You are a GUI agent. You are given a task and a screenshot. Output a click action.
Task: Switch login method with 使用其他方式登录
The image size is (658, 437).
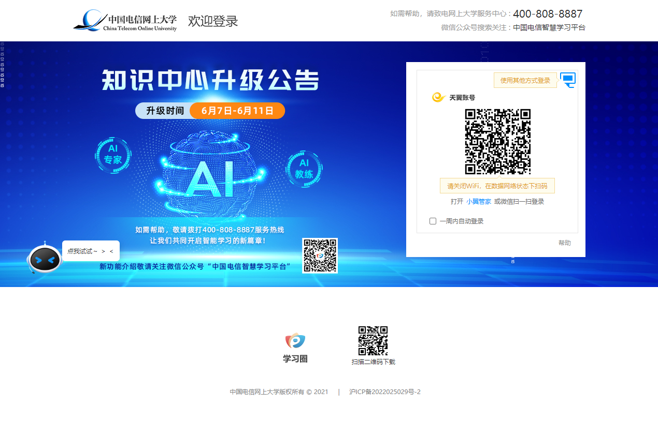(525, 80)
